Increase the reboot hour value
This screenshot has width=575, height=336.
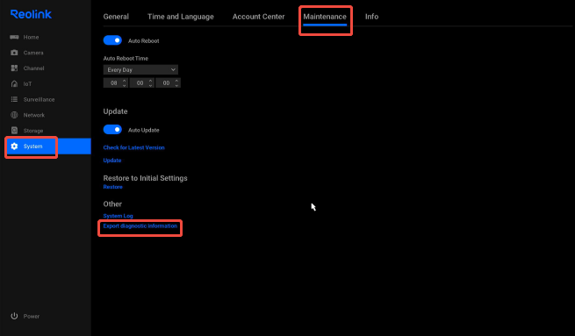(x=125, y=80)
